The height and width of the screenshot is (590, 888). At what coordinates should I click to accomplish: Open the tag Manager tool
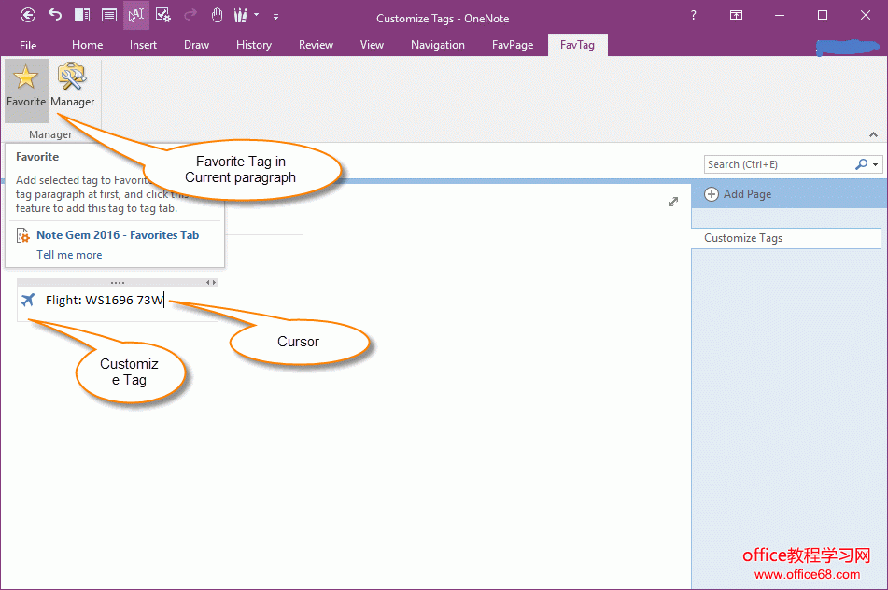[x=72, y=86]
